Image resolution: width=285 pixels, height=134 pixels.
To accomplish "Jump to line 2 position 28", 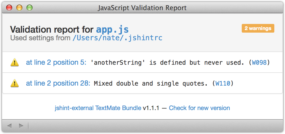I will [x=58, y=83].
